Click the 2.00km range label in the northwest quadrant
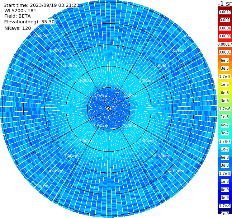Viewport: 232px width, 218px height. [86, 80]
